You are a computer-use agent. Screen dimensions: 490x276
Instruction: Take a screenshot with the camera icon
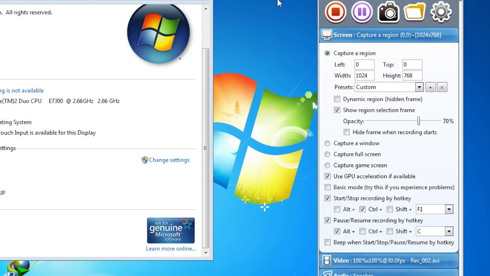[389, 12]
